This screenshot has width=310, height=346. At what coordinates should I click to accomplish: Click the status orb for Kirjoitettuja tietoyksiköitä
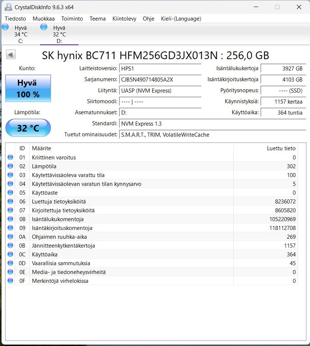click(x=10, y=210)
